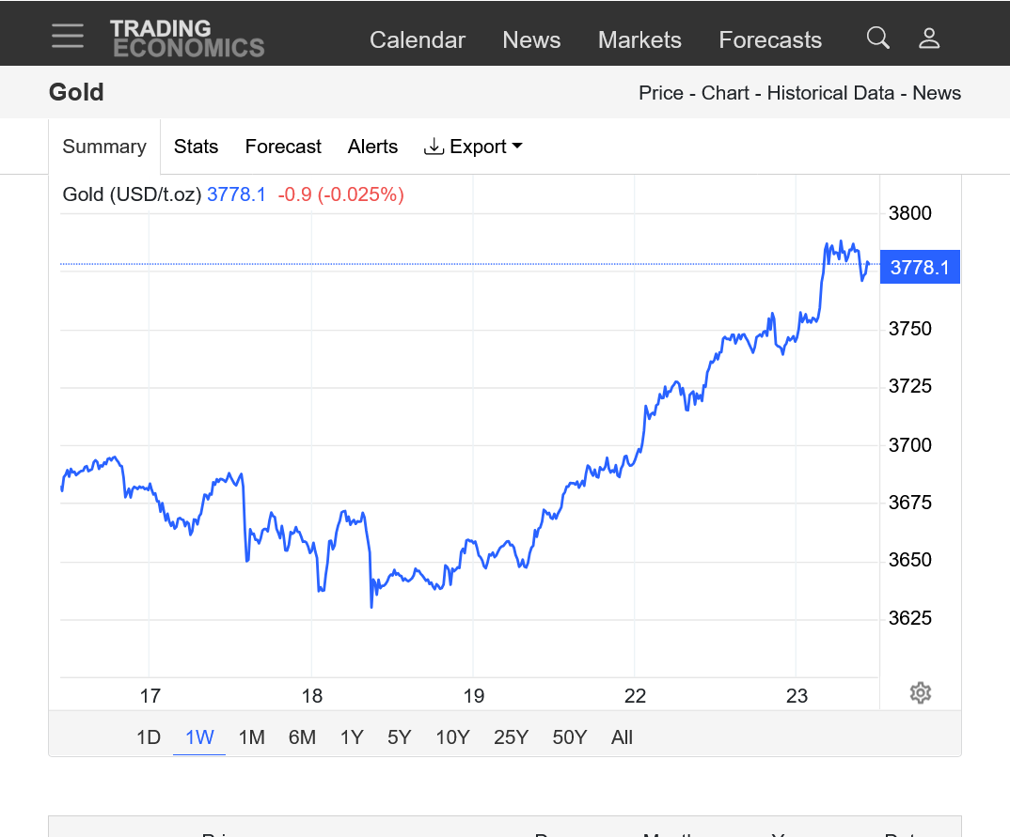
Task: Switch to the Stats tab
Action: pos(196,147)
